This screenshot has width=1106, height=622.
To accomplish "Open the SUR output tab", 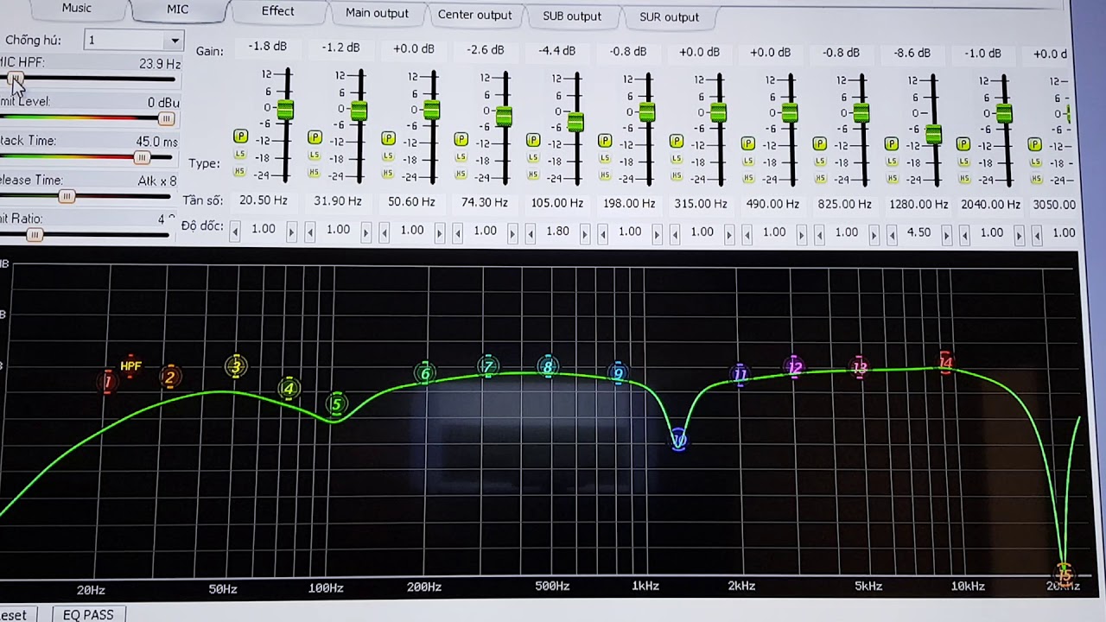I will click(x=669, y=17).
